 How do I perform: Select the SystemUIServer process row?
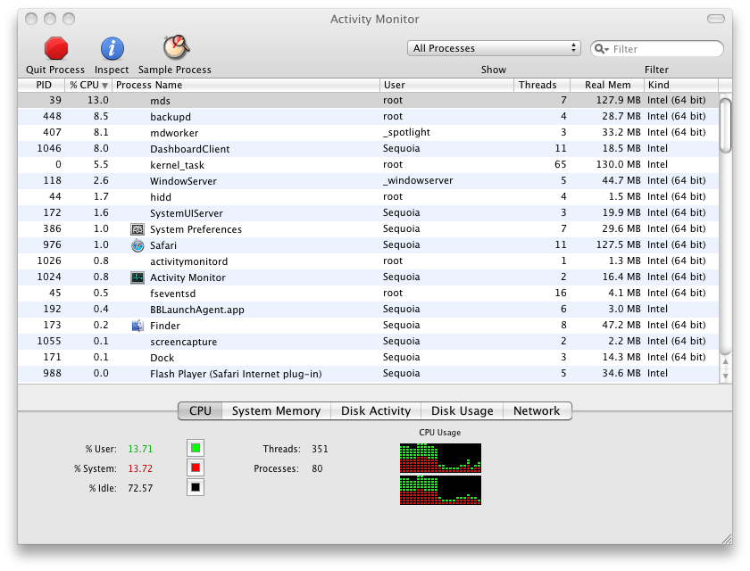point(368,212)
